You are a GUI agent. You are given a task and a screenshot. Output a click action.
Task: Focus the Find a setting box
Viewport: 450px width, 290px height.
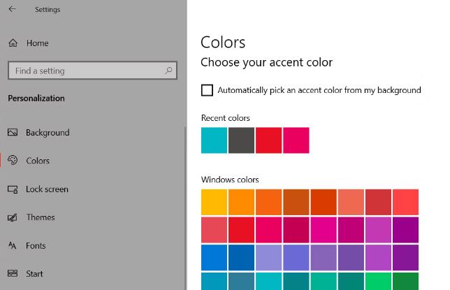tap(92, 71)
